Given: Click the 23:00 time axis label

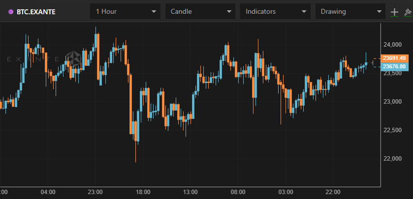Looking at the screenshot, I should click(95, 192).
